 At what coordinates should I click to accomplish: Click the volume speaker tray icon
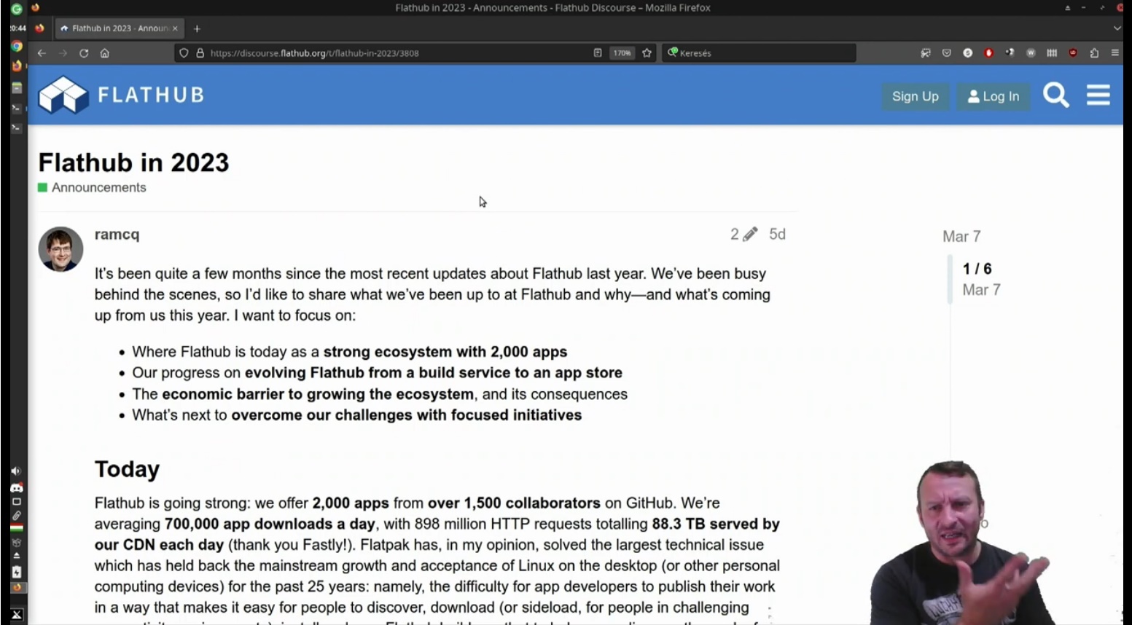coord(16,471)
